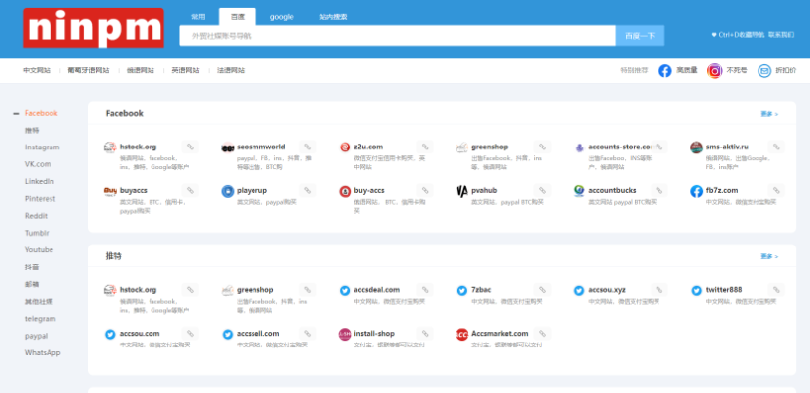This screenshot has height=393, width=810.
Task: Click the pvahub site logo
Action: pyautogui.click(x=462, y=192)
